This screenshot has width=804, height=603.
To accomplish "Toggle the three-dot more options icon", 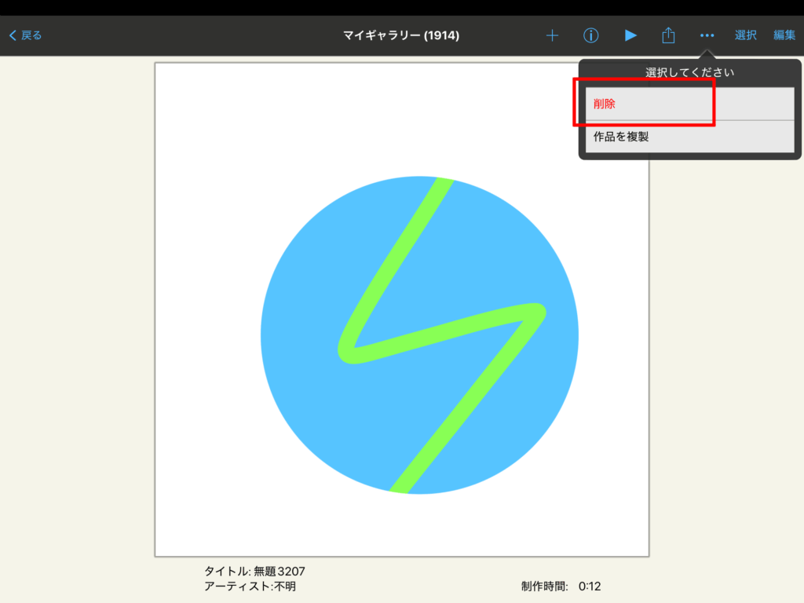I will coord(707,35).
